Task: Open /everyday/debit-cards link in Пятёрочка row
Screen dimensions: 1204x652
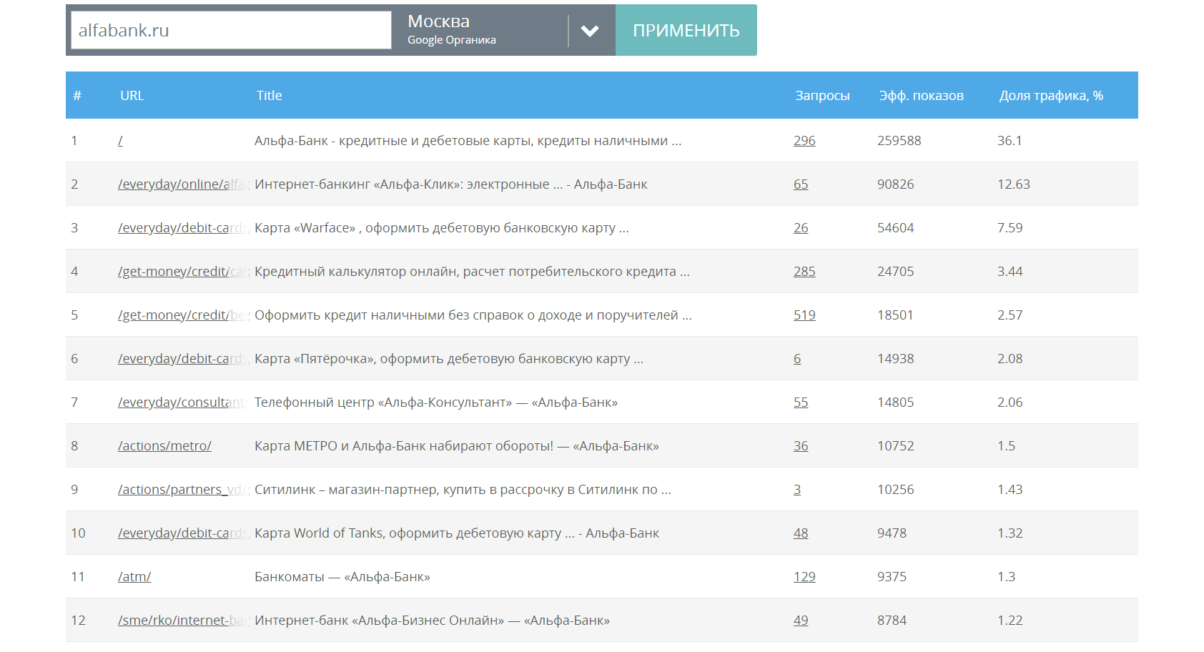Action: [x=183, y=359]
